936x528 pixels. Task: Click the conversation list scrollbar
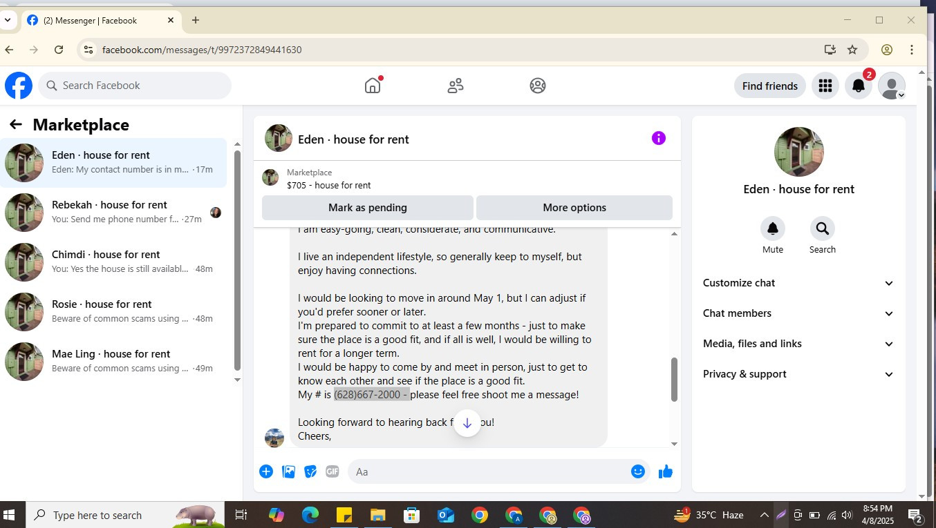click(x=237, y=259)
